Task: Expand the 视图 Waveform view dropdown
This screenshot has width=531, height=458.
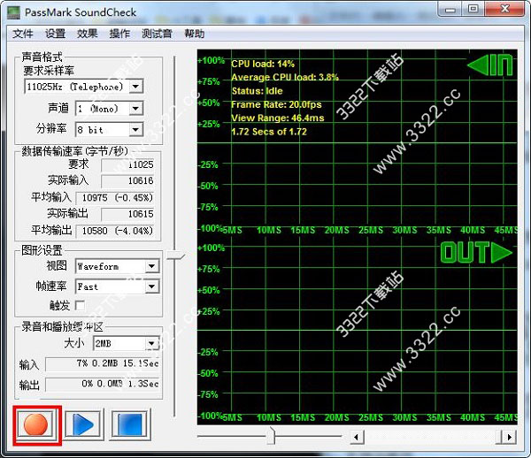Action: click(x=151, y=266)
